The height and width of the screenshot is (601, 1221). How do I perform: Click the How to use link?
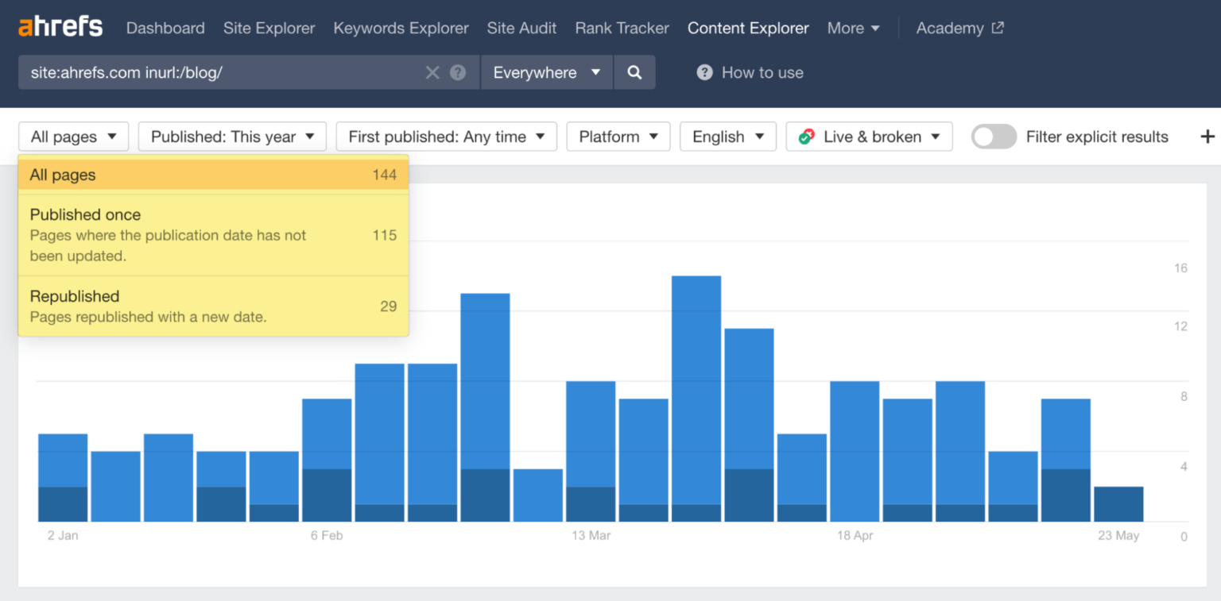click(x=762, y=72)
